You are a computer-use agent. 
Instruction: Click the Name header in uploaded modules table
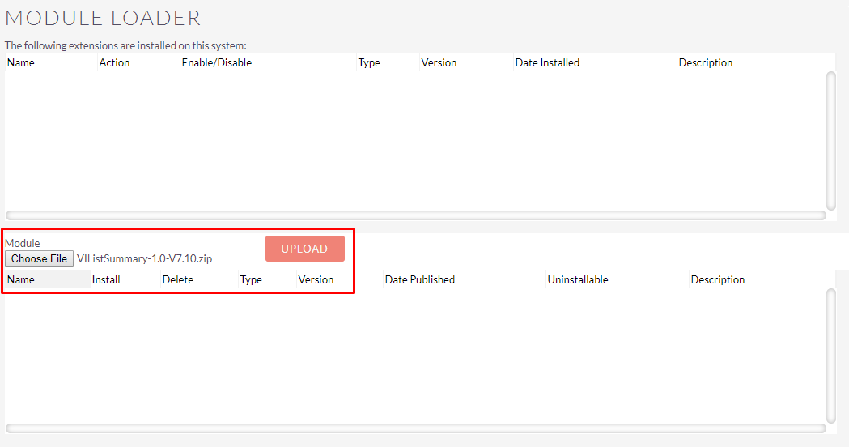[x=20, y=279]
